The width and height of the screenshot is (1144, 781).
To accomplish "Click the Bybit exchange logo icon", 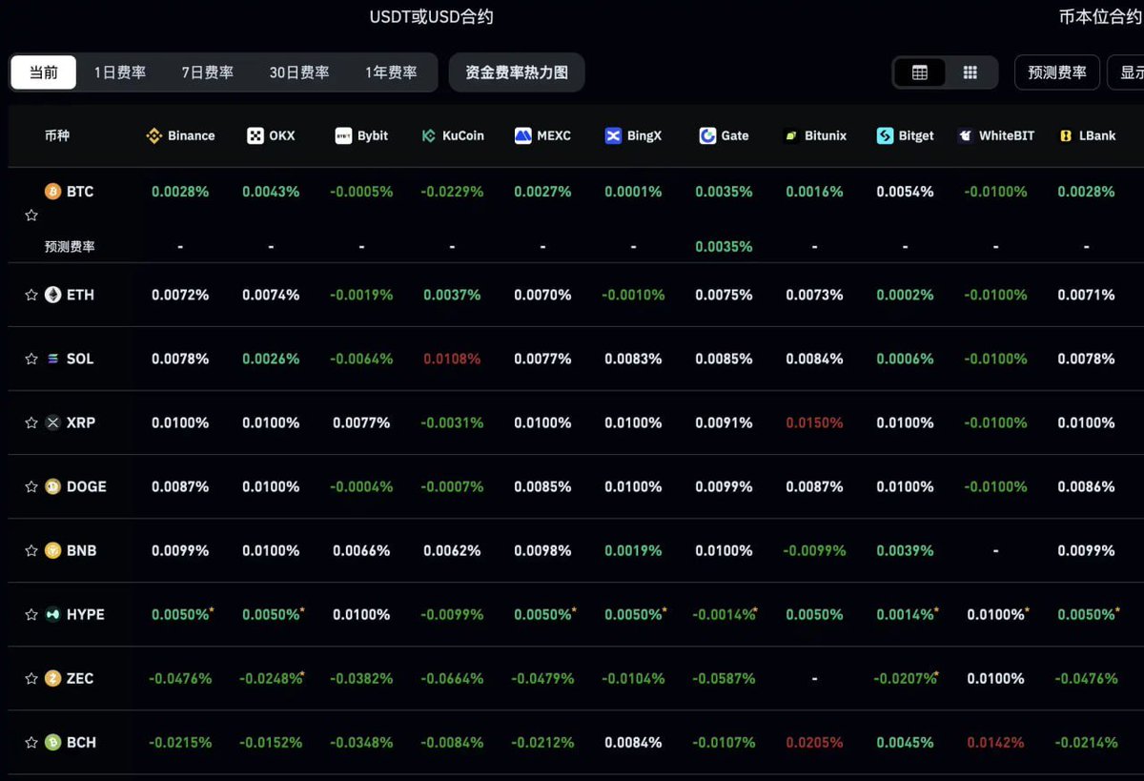I will 343,136.
